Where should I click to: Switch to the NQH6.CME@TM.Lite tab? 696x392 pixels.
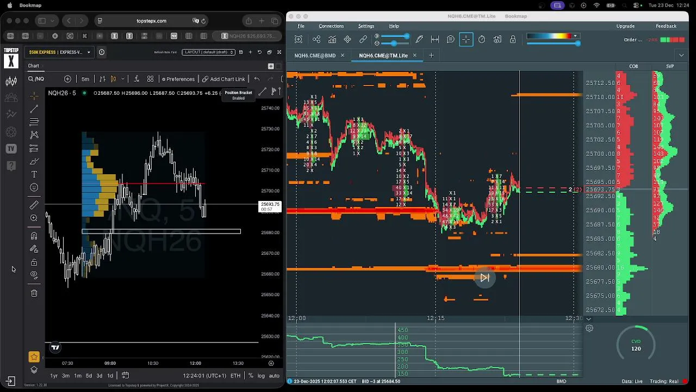[383, 56]
